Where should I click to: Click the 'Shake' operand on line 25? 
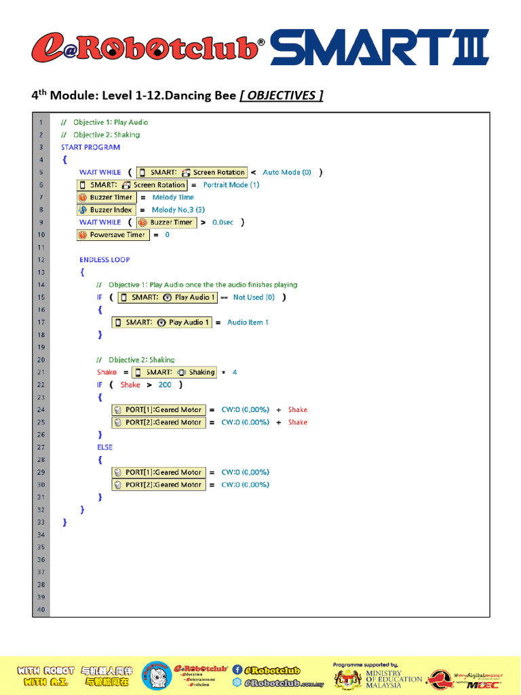298,422
